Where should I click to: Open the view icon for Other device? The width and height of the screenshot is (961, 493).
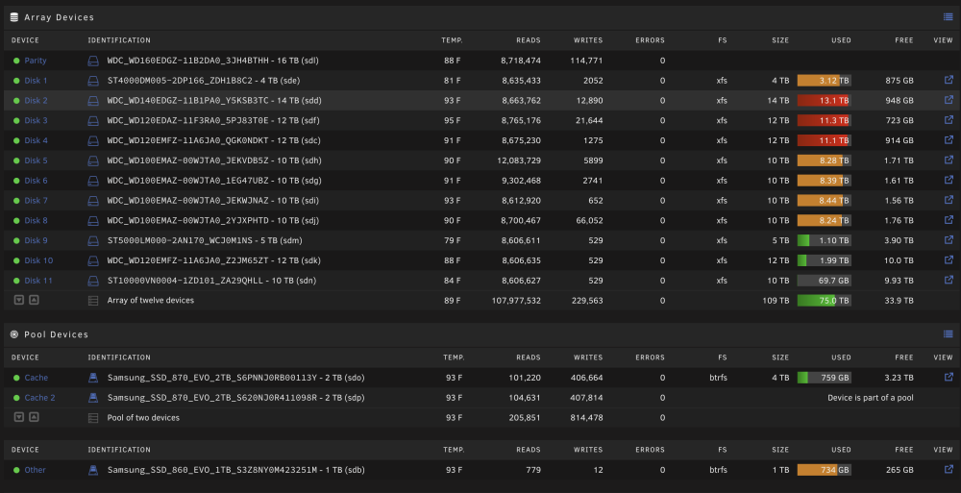(949, 469)
